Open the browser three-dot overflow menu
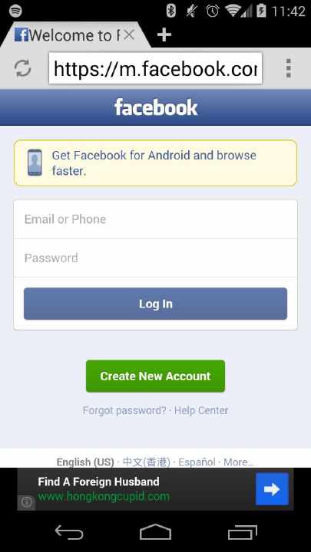 tap(289, 68)
